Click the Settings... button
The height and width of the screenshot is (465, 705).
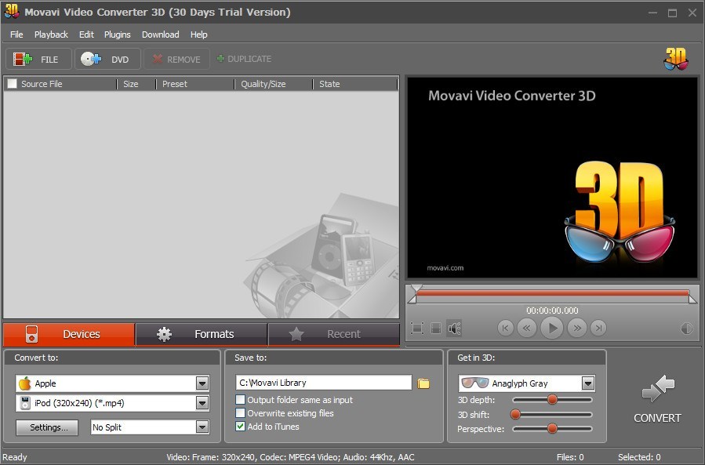[x=48, y=427]
